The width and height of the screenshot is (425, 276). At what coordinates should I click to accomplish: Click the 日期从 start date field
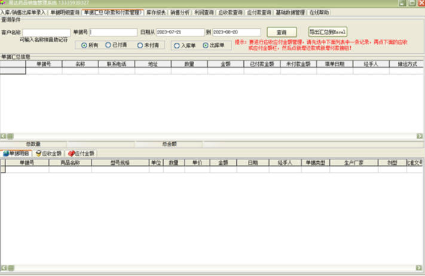pyautogui.click(x=180, y=32)
